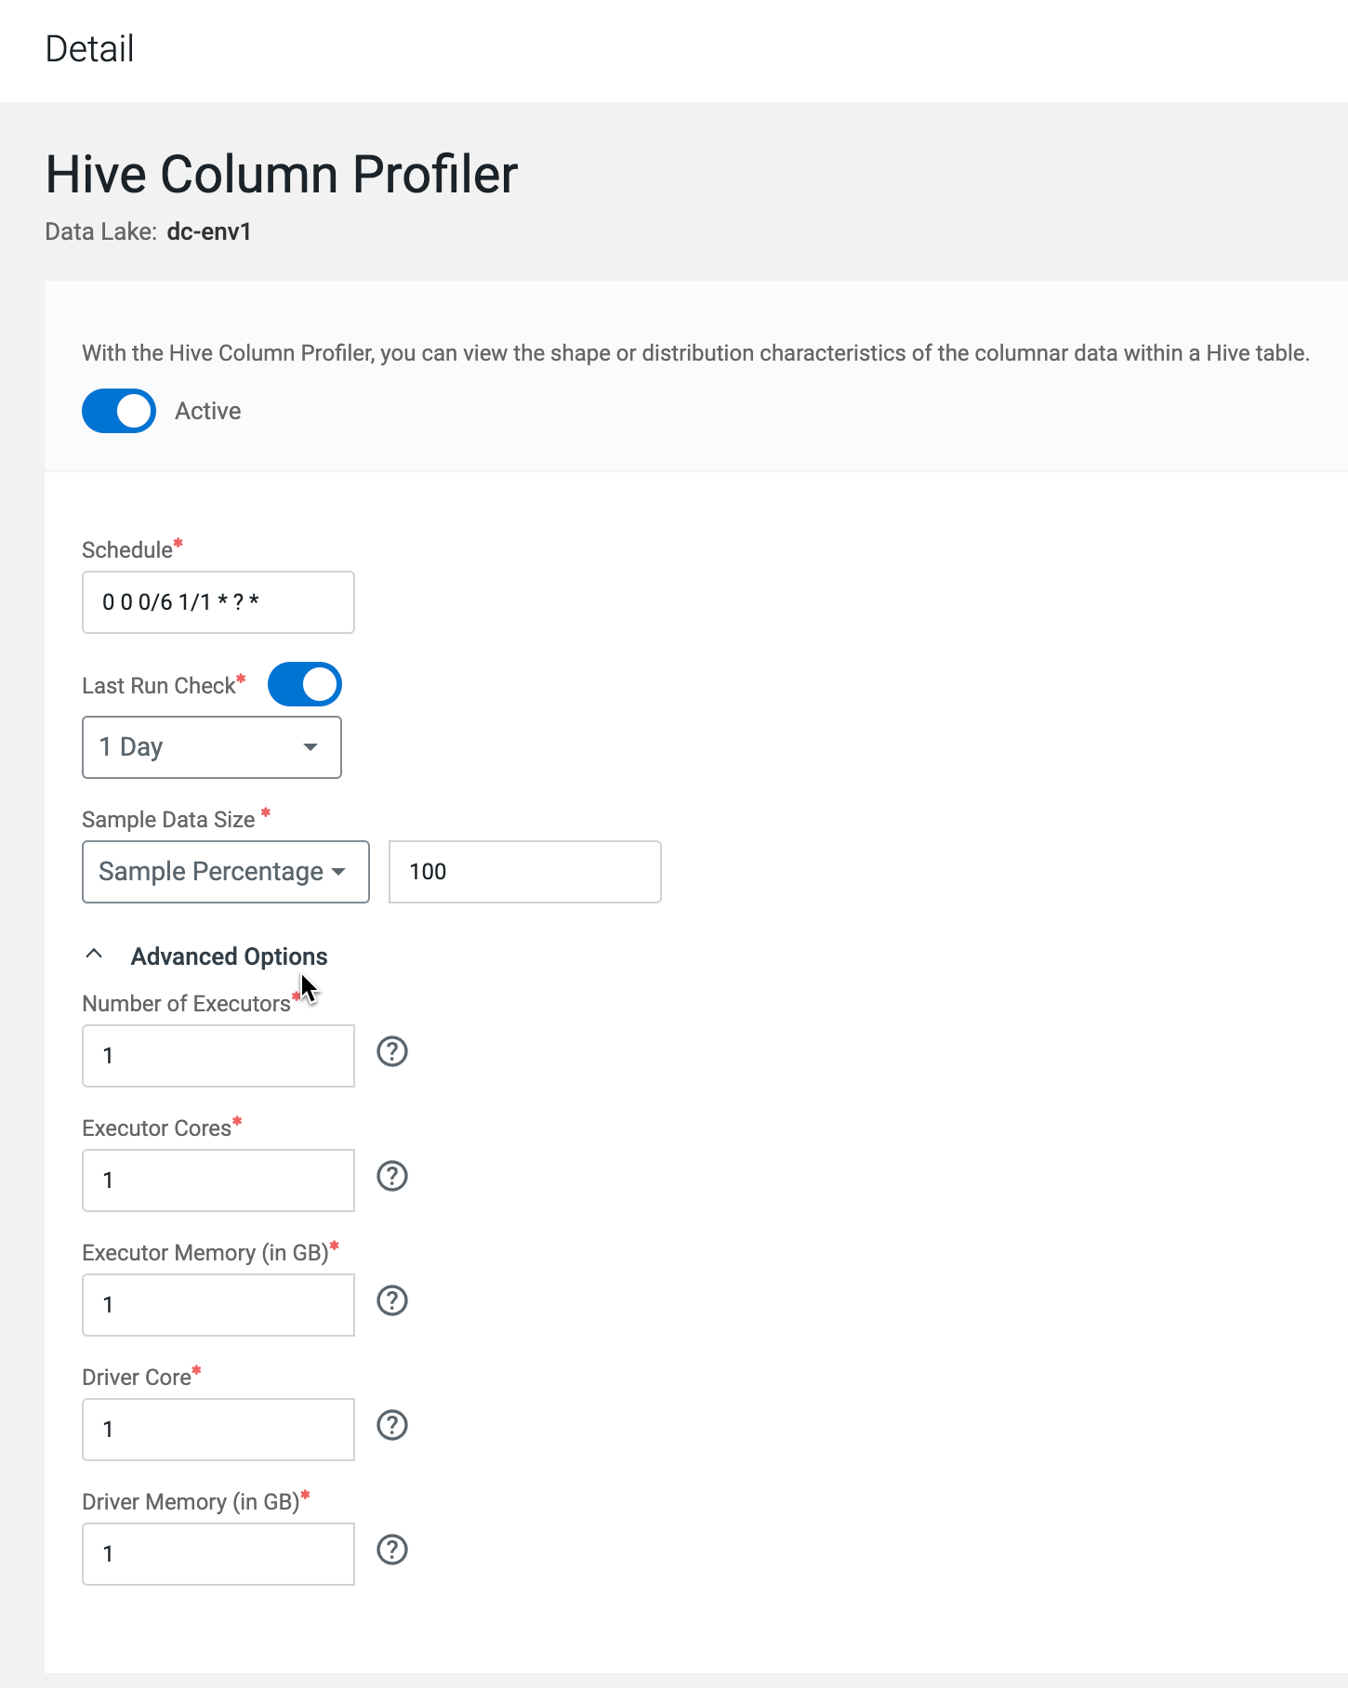
Task: Focus the Number of Executors input
Action: pyautogui.click(x=218, y=1056)
